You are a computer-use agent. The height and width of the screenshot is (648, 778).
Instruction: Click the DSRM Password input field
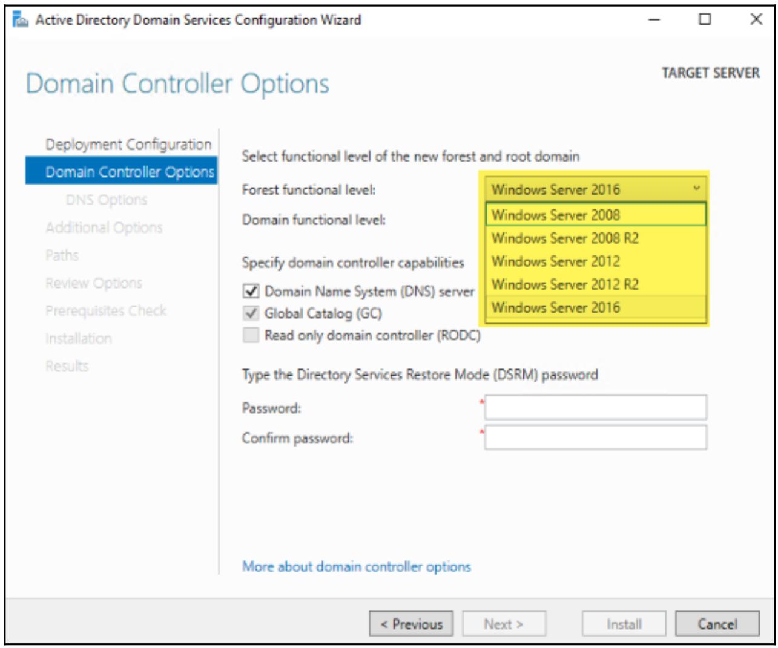point(596,408)
